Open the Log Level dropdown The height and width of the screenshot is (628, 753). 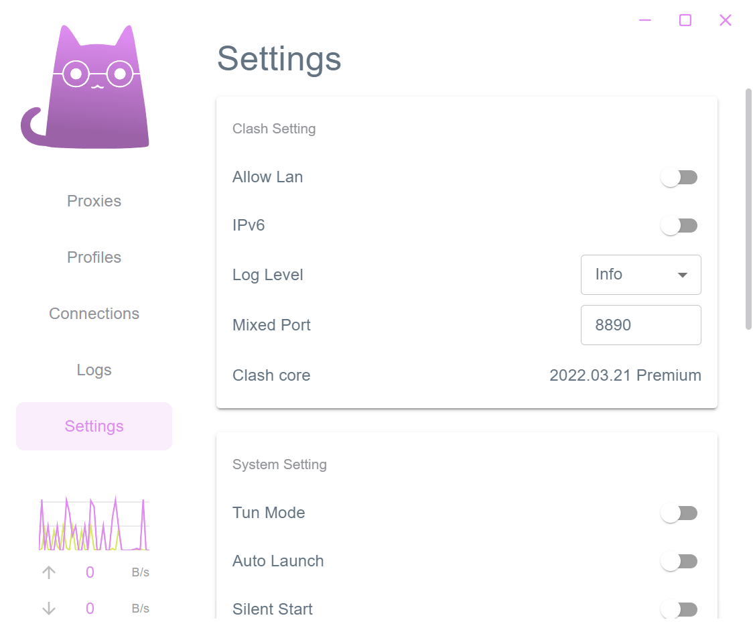click(x=640, y=275)
